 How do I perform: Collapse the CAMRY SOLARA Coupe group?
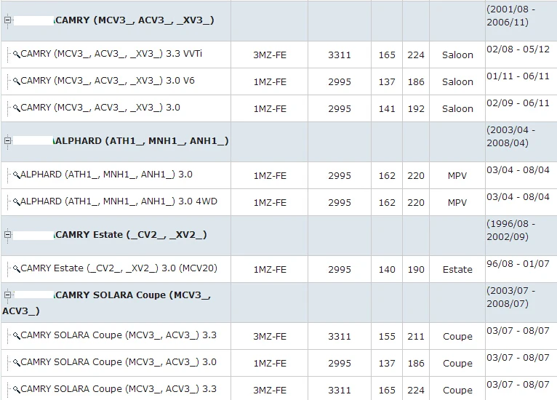[7, 295]
